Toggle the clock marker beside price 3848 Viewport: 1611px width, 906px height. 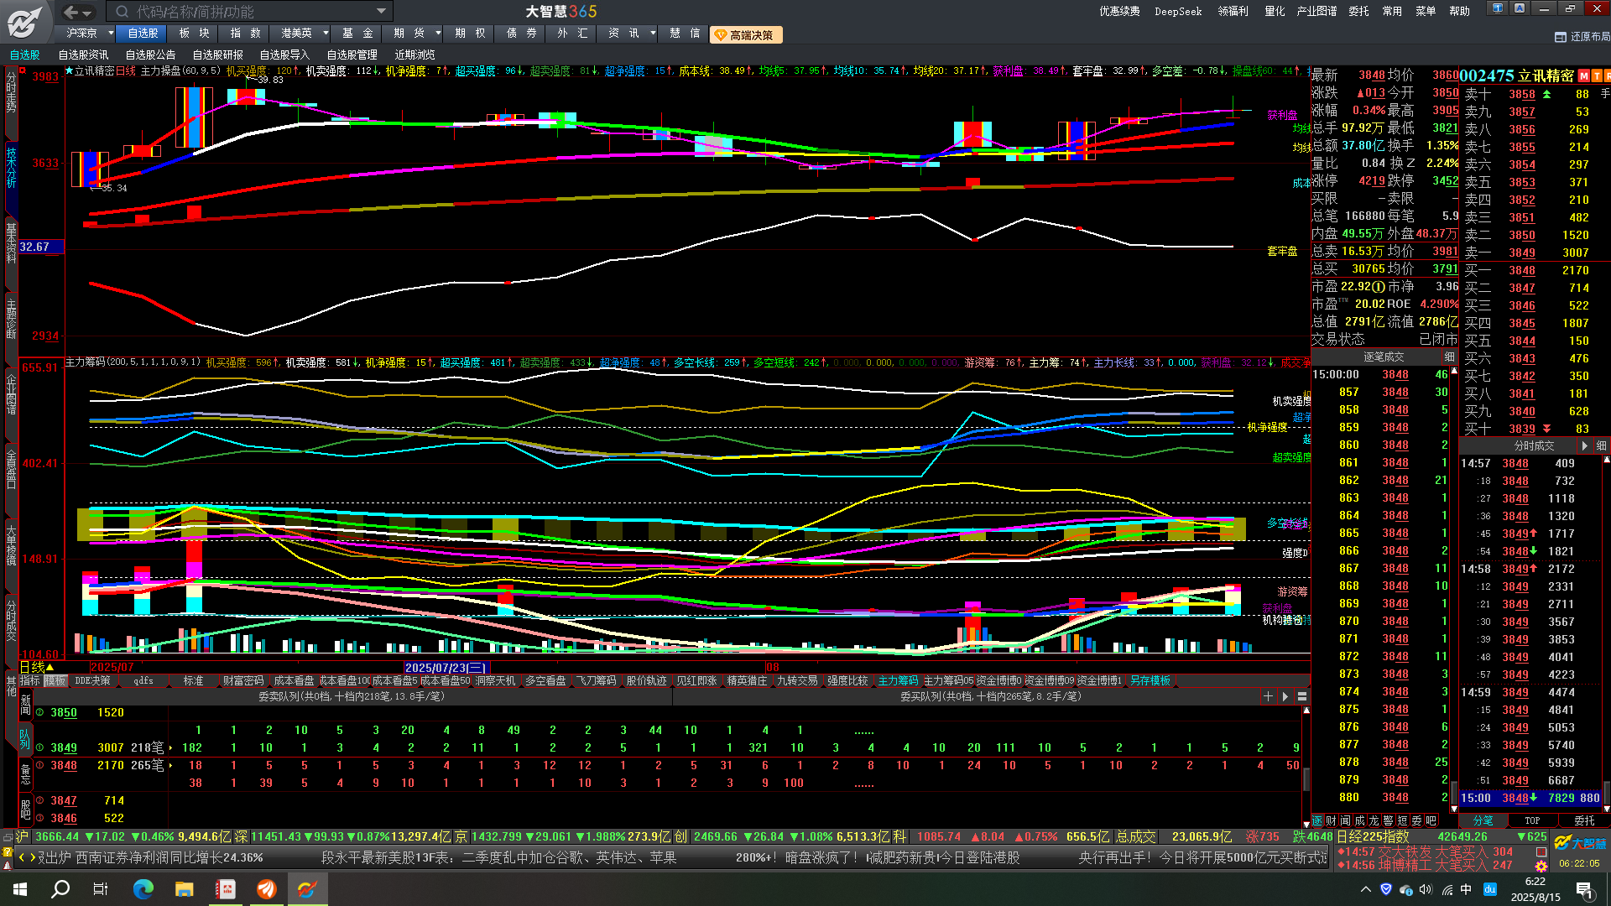(39, 765)
